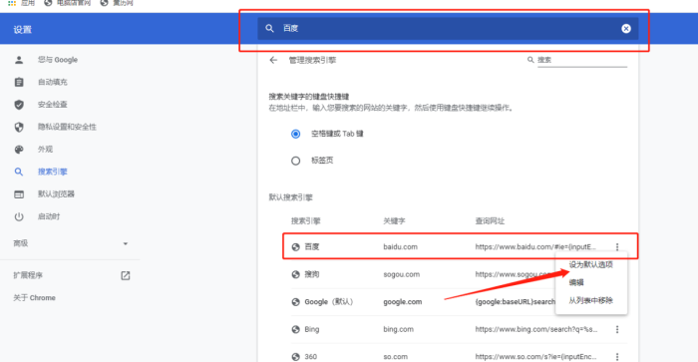Open the You and Google person icon
The image size is (698, 362).
point(19,60)
